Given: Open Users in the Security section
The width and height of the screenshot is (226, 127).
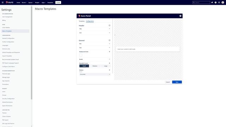Looking at the screenshot, I should pos(4,92).
